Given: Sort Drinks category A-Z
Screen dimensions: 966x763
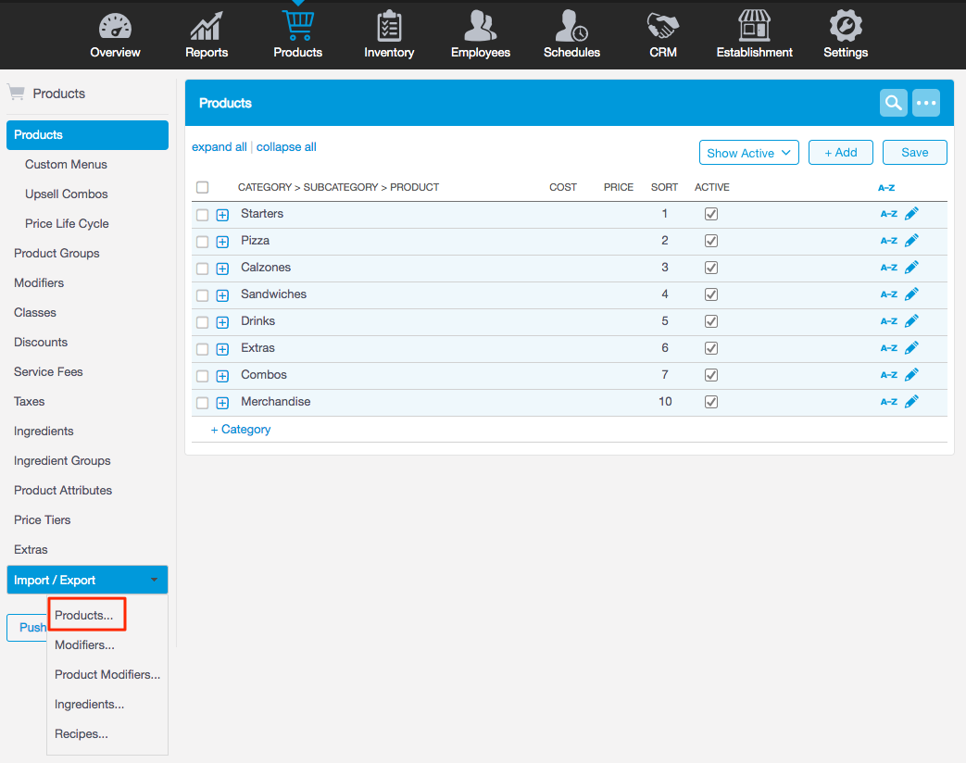Looking at the screenshot, I should click(888, 321).
